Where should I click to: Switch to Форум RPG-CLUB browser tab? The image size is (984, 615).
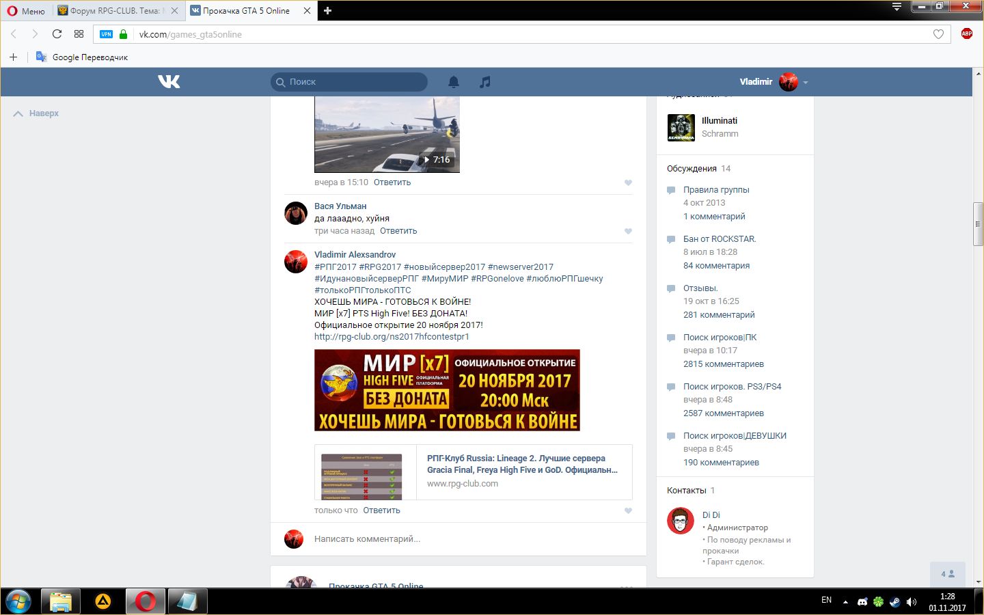coord(114,11)
